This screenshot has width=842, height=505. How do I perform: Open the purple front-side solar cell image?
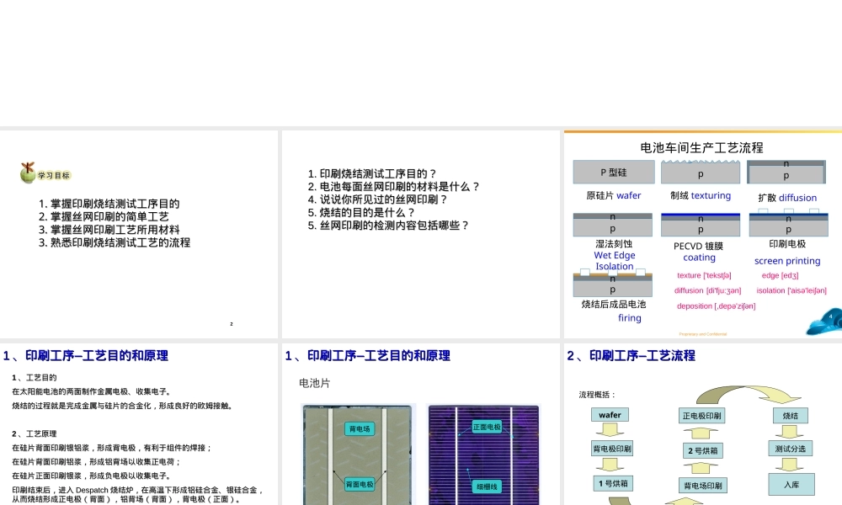(x=484, y=455)
